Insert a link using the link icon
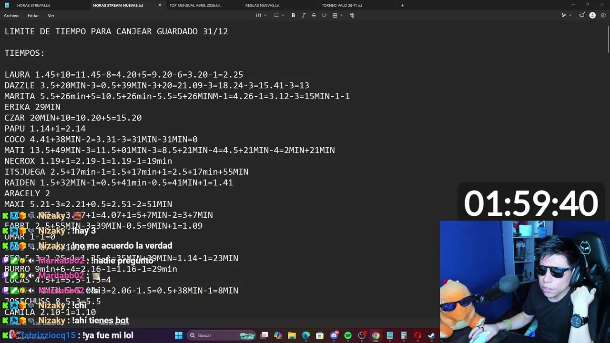The height and width of the screenshot is (343, 610). click(324, 15)
